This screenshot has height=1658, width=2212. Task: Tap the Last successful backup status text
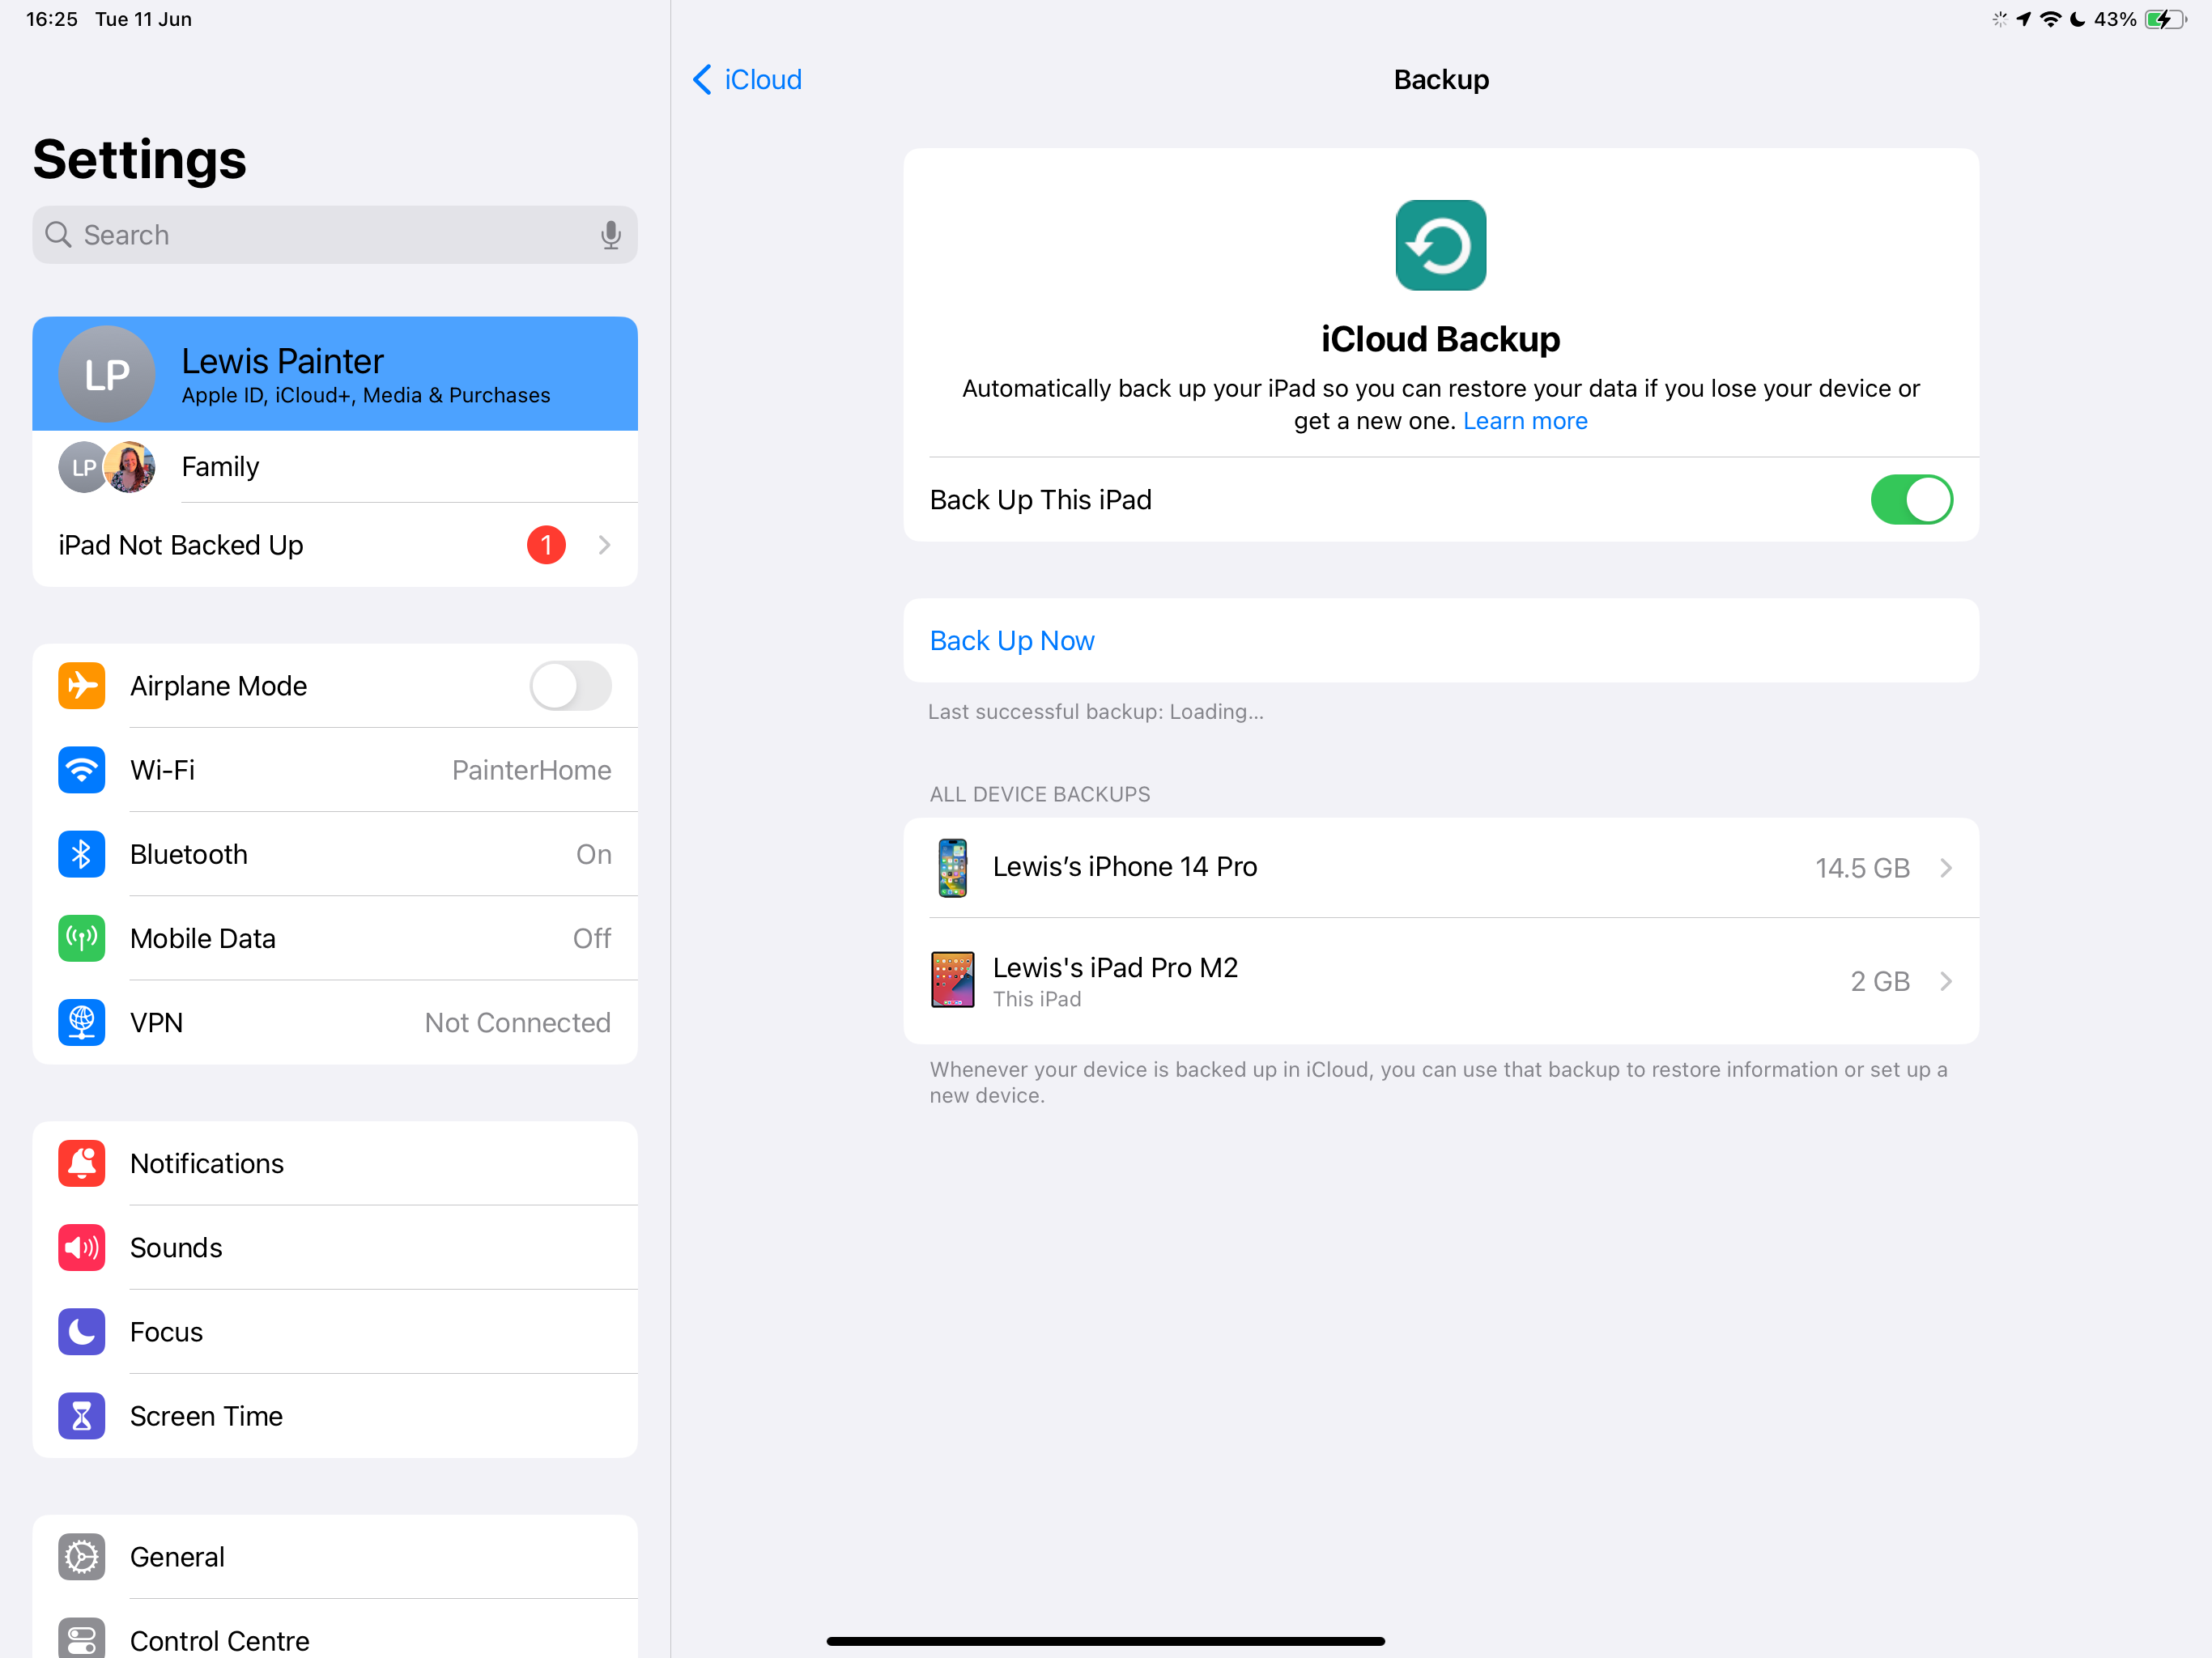(1096, 711)
